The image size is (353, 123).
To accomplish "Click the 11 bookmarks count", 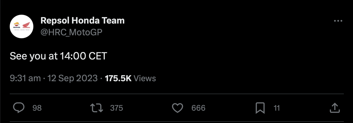I will point(277,108).
